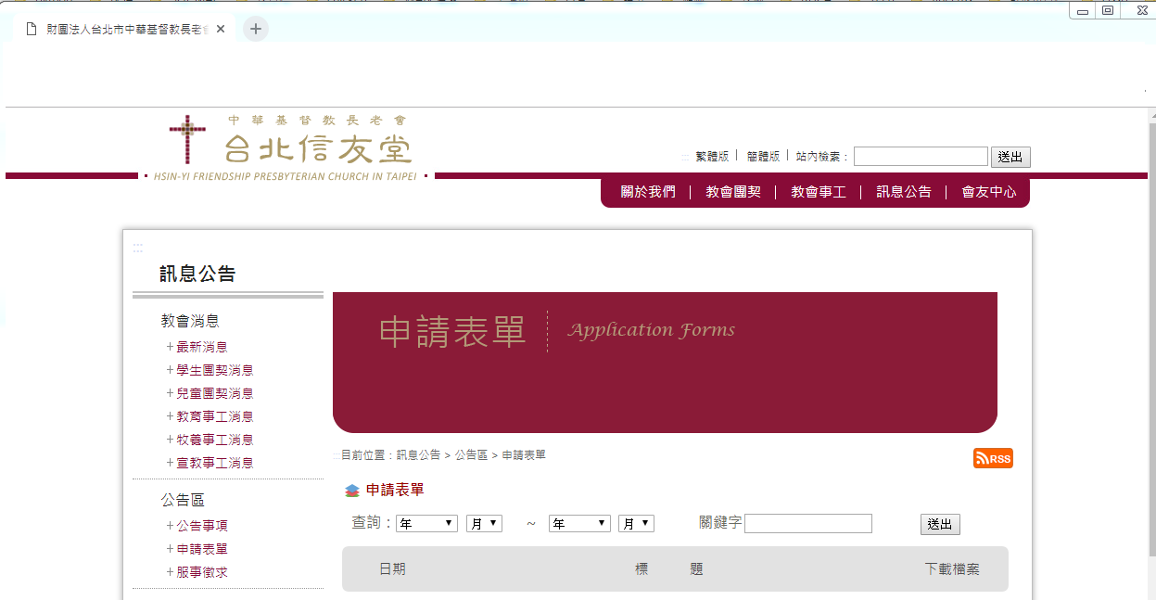This screenshot has height=600, width=1156.
Task: Open the end month dropdown
Action: tap(636, 524)
